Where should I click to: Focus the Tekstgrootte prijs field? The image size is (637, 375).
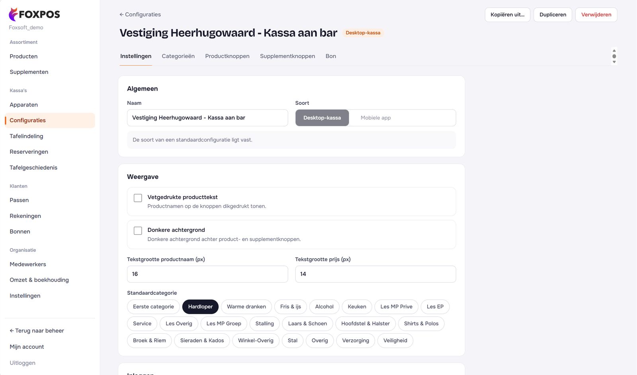[x=375, y=274]
